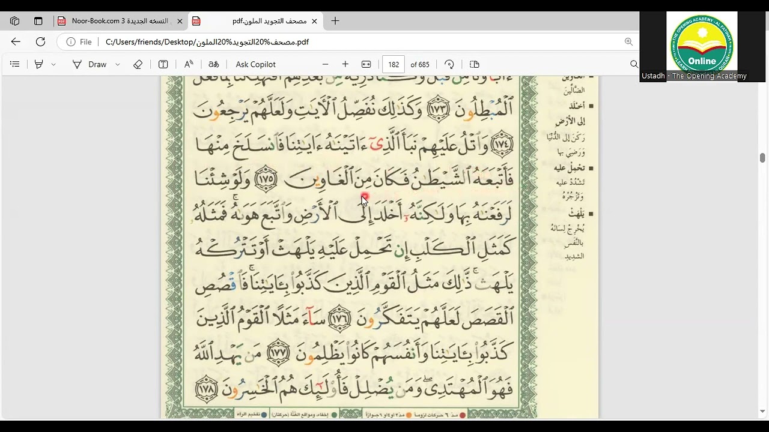Refresh the current PDF page
The image size is (769, 432).
[40, 42]
